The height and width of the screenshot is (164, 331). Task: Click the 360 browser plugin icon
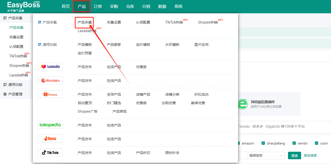[243, 104]
